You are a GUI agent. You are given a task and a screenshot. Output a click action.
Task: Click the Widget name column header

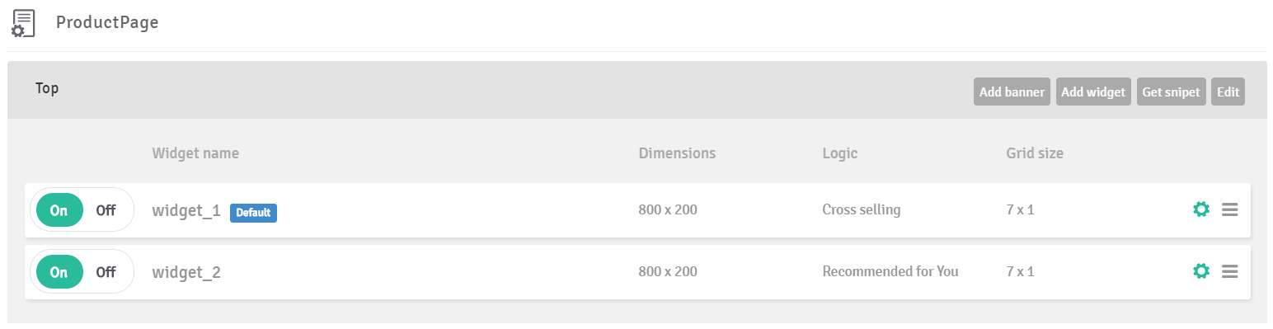point(195,153)
